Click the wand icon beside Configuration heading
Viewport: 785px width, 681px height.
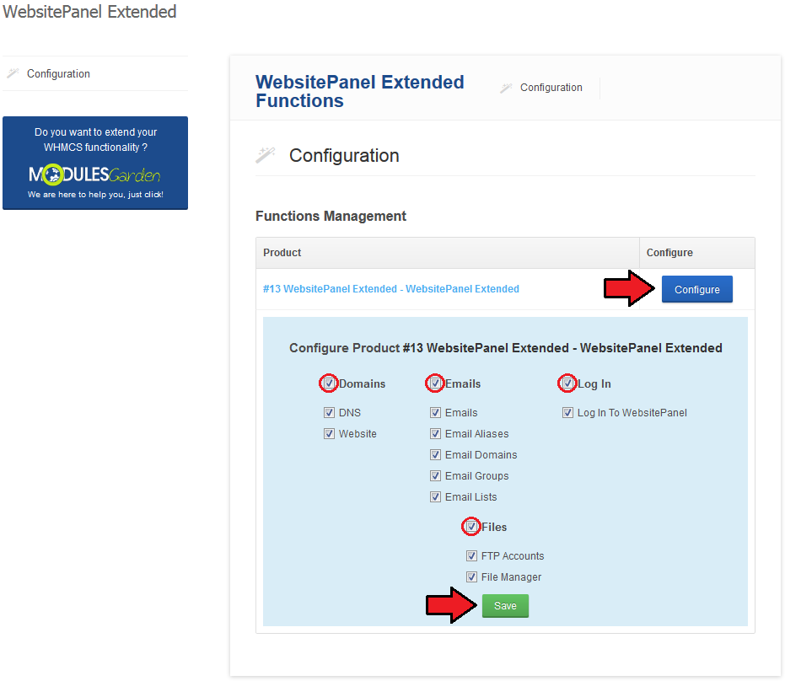(266, 155)
